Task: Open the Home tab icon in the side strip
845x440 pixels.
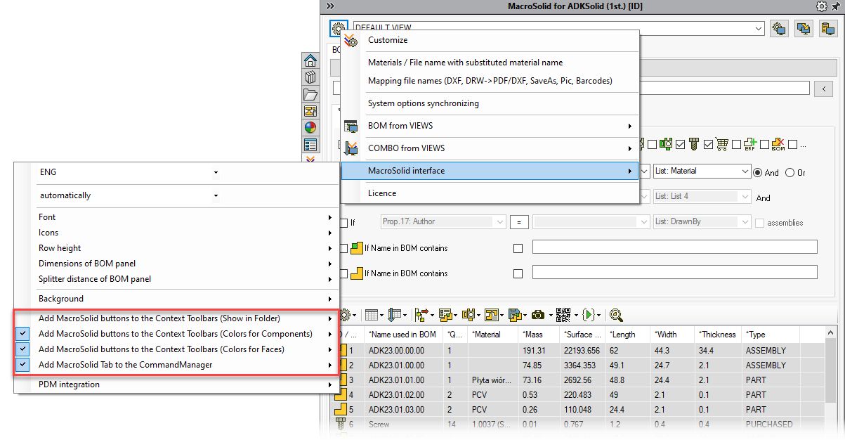Action: click(310, 61)
